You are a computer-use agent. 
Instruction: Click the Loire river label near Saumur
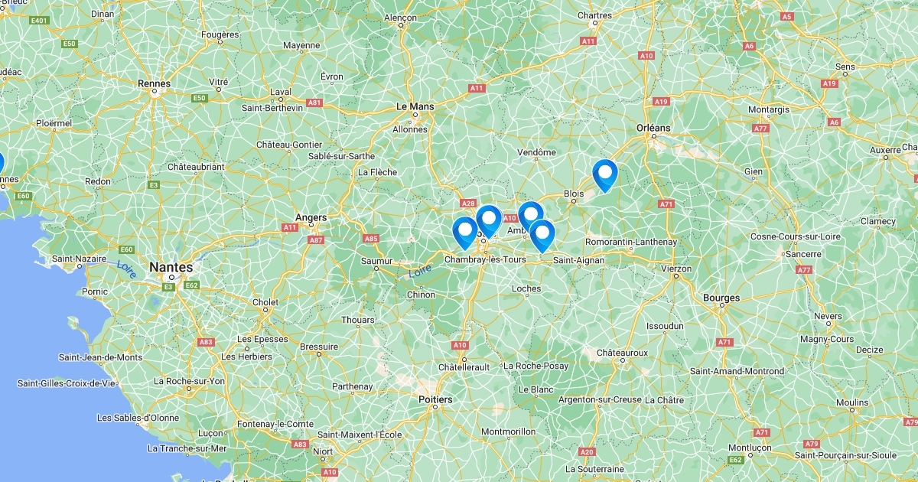[420, 271]
